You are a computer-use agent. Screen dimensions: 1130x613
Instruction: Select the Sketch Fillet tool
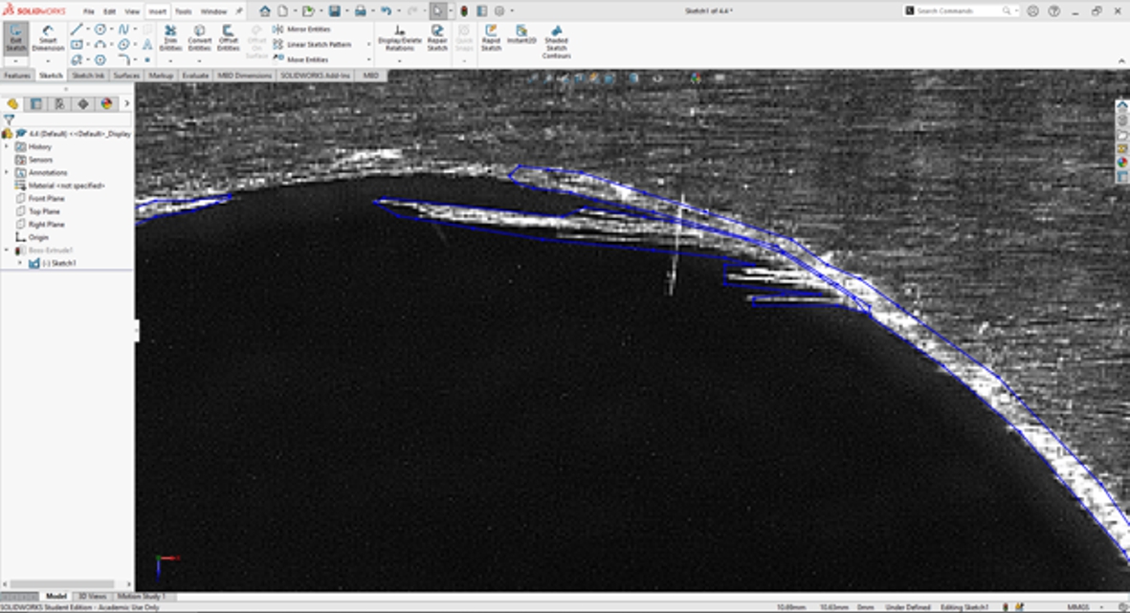tap(124, 60)
